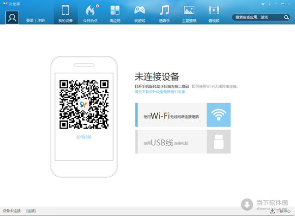This screenshot has width=295, height=216.
Task: Choose USB cable connection button
Action: (x=182, y=142)
